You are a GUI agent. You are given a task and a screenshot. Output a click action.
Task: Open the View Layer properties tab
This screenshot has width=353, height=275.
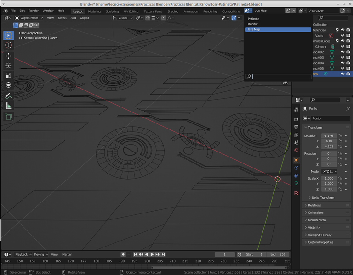[x=296, y=135]
